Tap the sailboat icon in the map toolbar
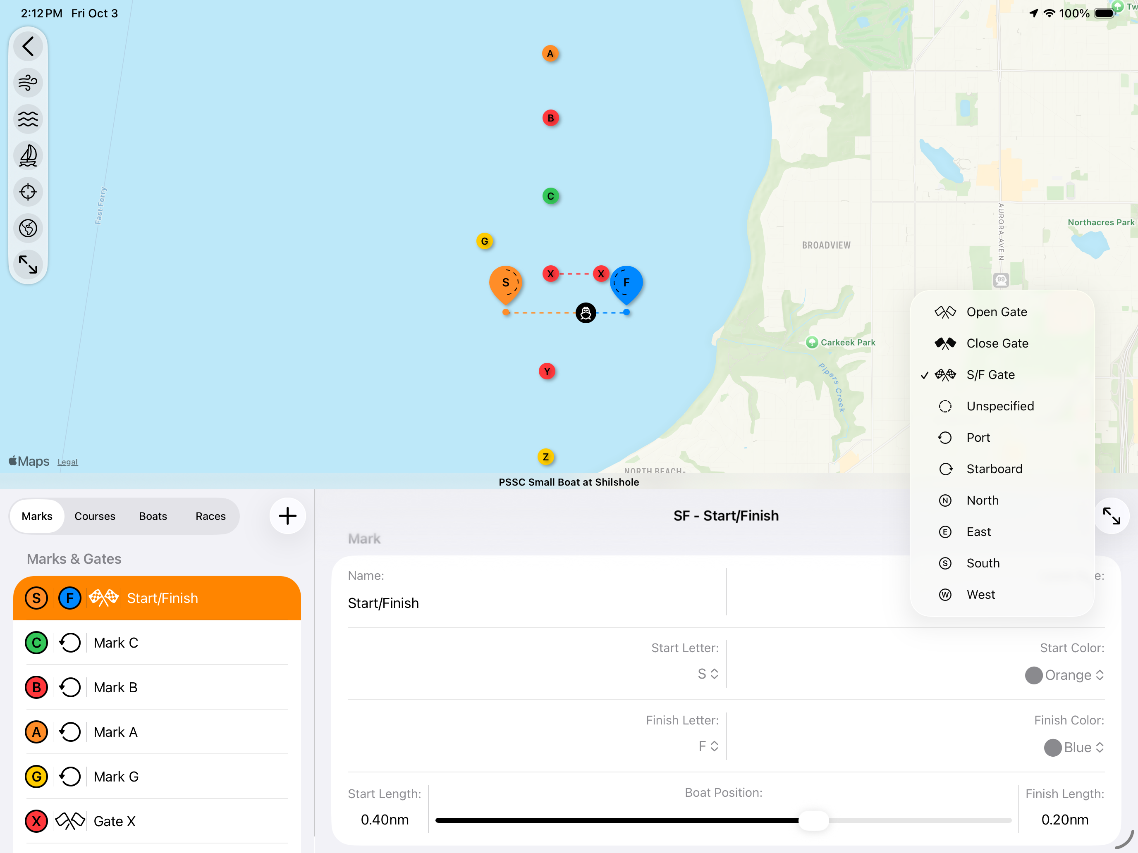This screenshot has width=1138, height=853. [x=28, y=155]
